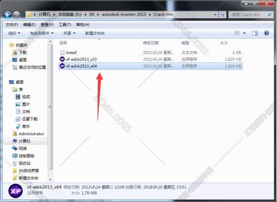
Task: Click the install file document icon
Action: click(x=62, y=52)
